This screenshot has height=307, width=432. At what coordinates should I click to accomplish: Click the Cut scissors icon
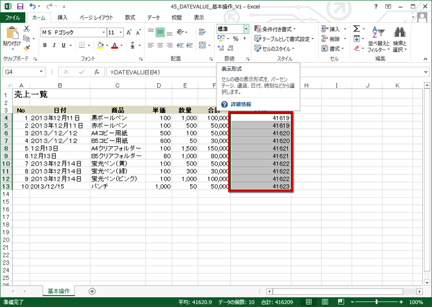[x=26, y=29]
